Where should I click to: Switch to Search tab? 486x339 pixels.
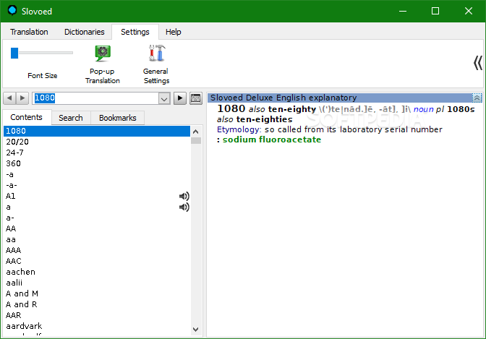point(71,118)
